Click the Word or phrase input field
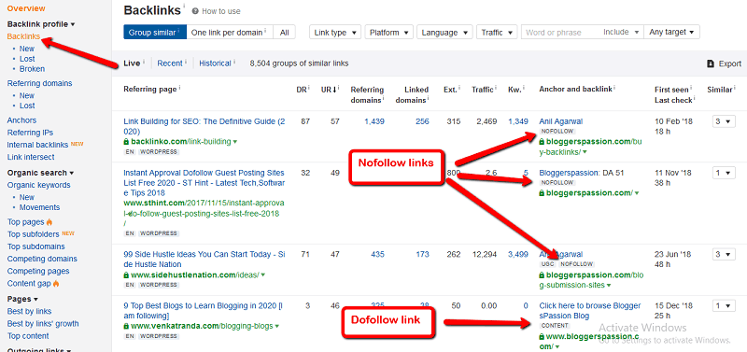 (x=561, y=33)
